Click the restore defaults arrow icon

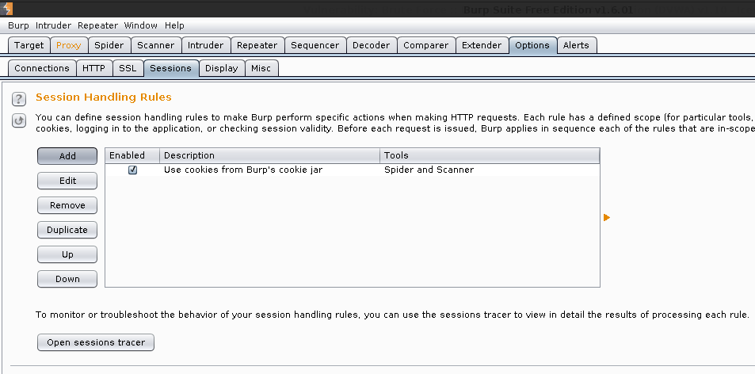coord(19,120)
